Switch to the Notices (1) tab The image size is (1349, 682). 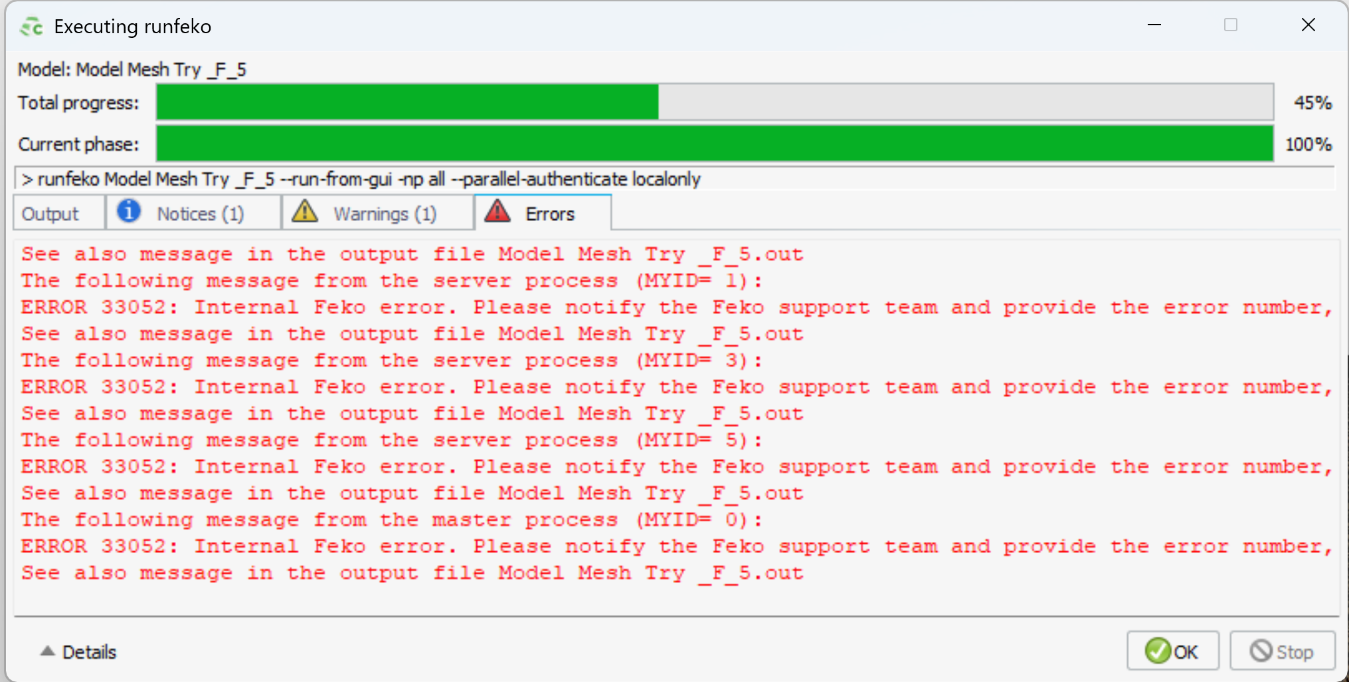coord(193,213)
